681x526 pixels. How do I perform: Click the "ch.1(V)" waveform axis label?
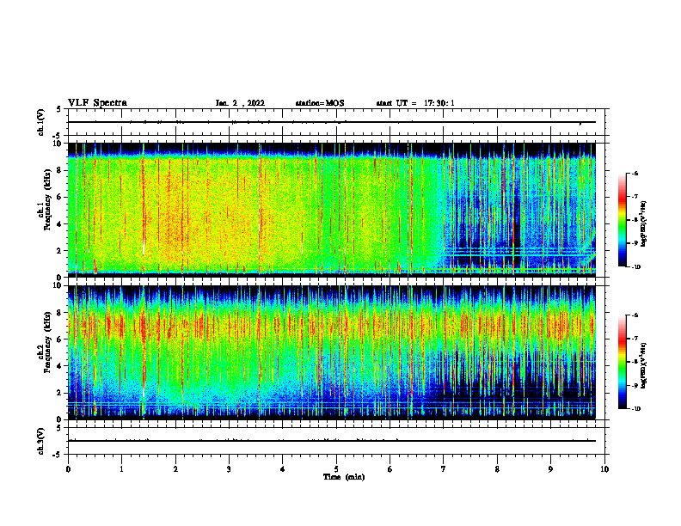click(40, 122)
